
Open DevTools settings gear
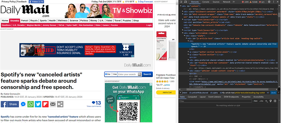click(x=269, y=2)
